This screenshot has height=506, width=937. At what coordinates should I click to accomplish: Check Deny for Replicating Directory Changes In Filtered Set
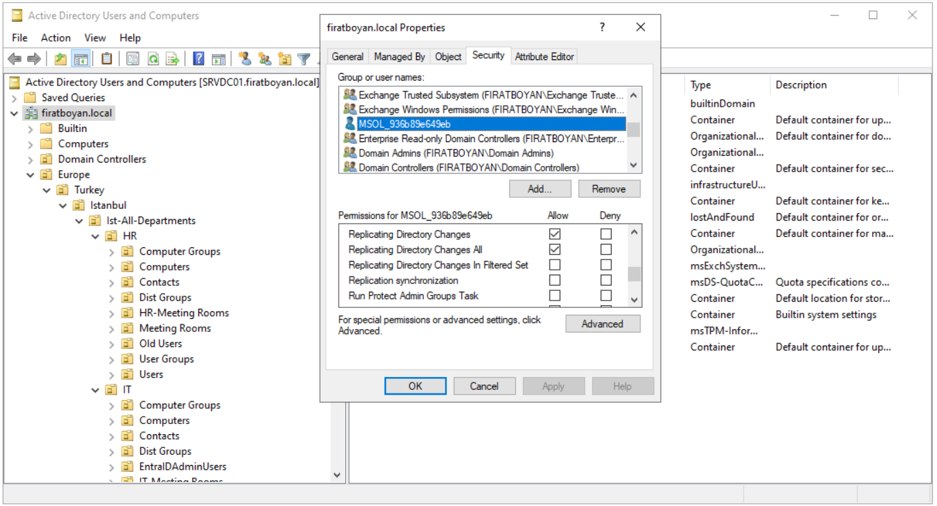click(606, 265)
